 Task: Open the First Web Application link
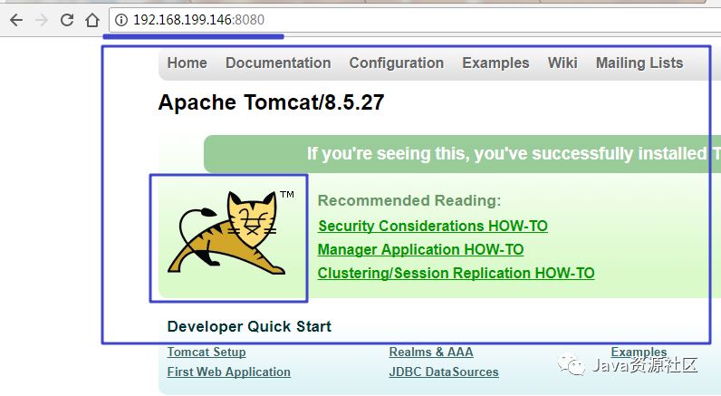coord(228,372)
